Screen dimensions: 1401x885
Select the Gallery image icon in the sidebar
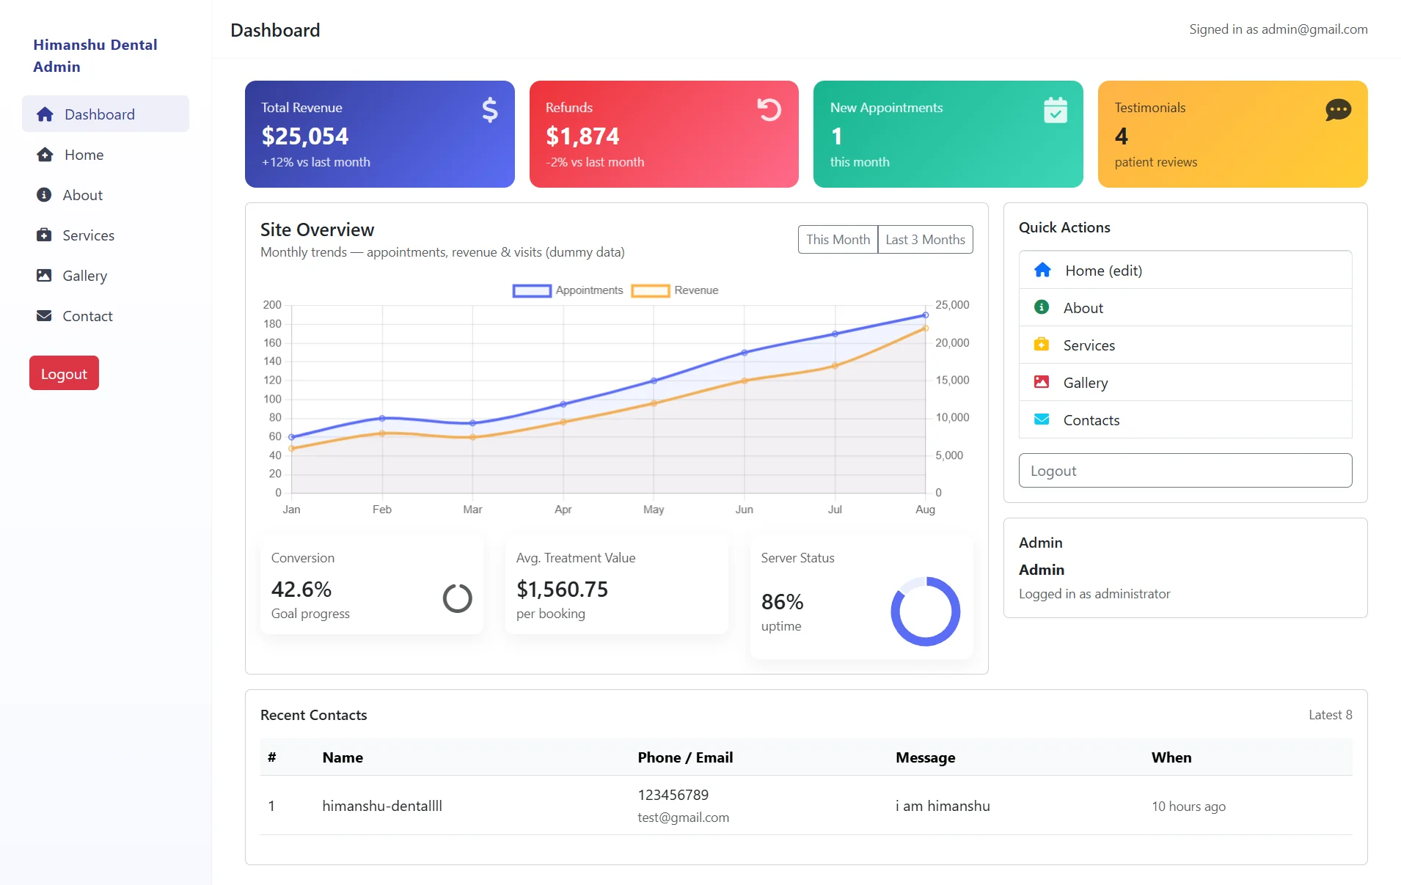45,275
